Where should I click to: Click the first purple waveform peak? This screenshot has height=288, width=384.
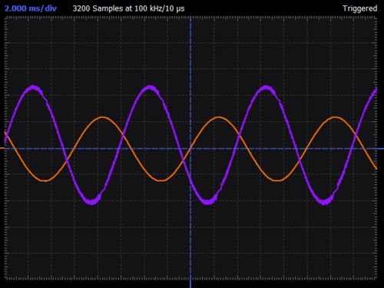pyautogui.click(x=33, y=88)
